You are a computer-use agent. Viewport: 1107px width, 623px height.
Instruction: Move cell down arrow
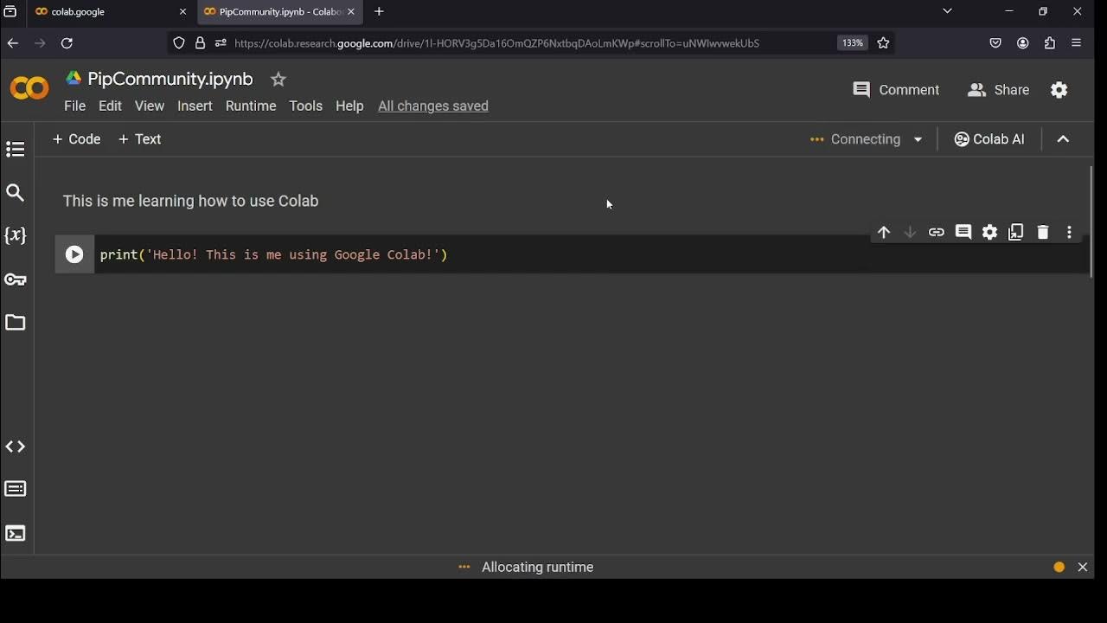[910, 232]
